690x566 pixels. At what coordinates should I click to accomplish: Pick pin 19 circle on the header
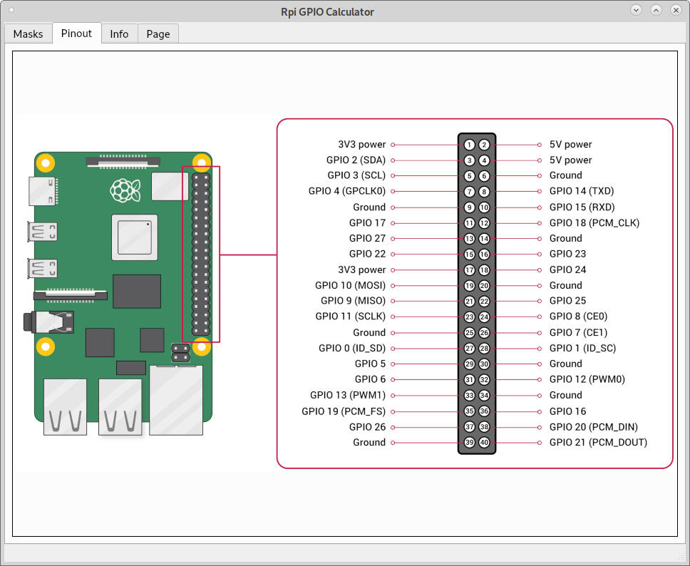point(470,286)
